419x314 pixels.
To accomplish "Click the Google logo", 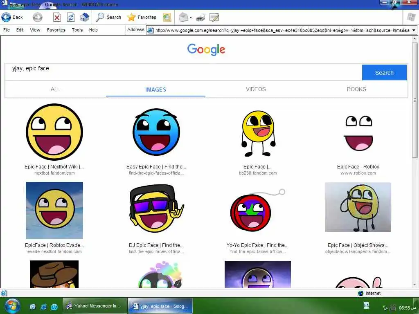I will (206, 49).
